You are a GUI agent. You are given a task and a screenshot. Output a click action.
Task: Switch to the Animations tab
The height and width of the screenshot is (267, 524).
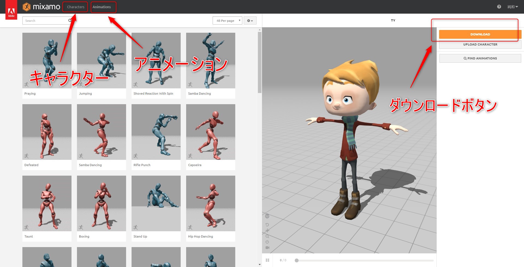point(102,7)
